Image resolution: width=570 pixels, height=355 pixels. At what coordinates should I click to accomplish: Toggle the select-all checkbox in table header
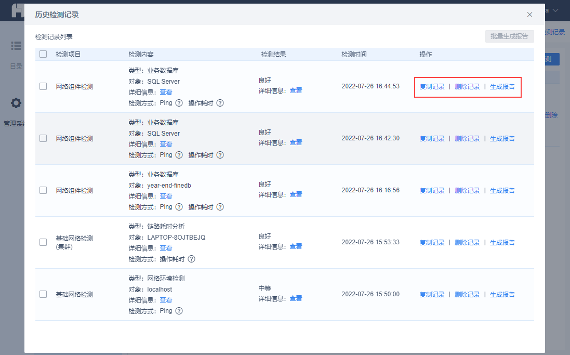pyautogui.click(x=43, y=54)
